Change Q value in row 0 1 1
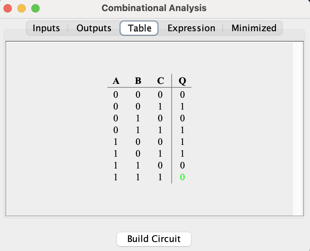Screen dimensions: 310x251 click(182, 130)
